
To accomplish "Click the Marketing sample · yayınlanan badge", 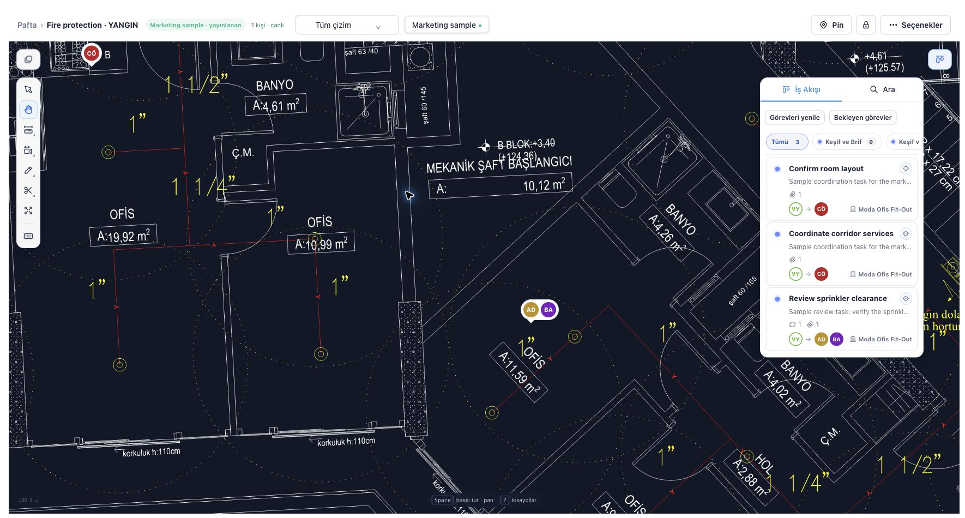I will (x=195, y=25).
